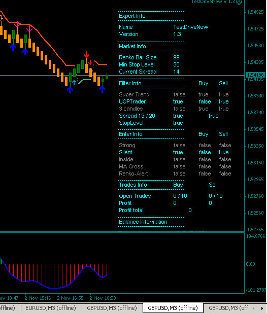The image size is (267, 313).
Task: Select the small red down arrow on chart
Action: 90,62
